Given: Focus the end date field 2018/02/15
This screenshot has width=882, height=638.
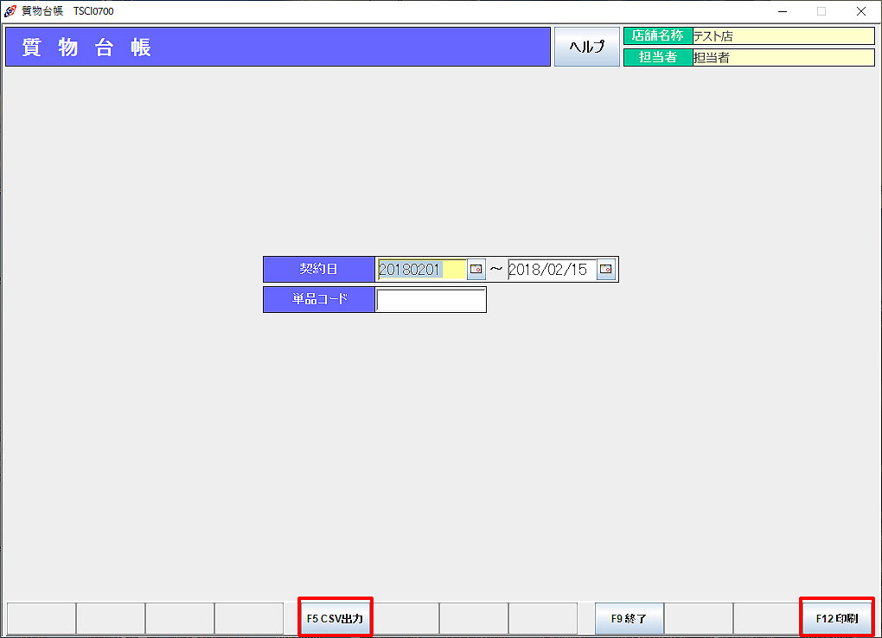Looking at the screenshot, I should point(552,269).
